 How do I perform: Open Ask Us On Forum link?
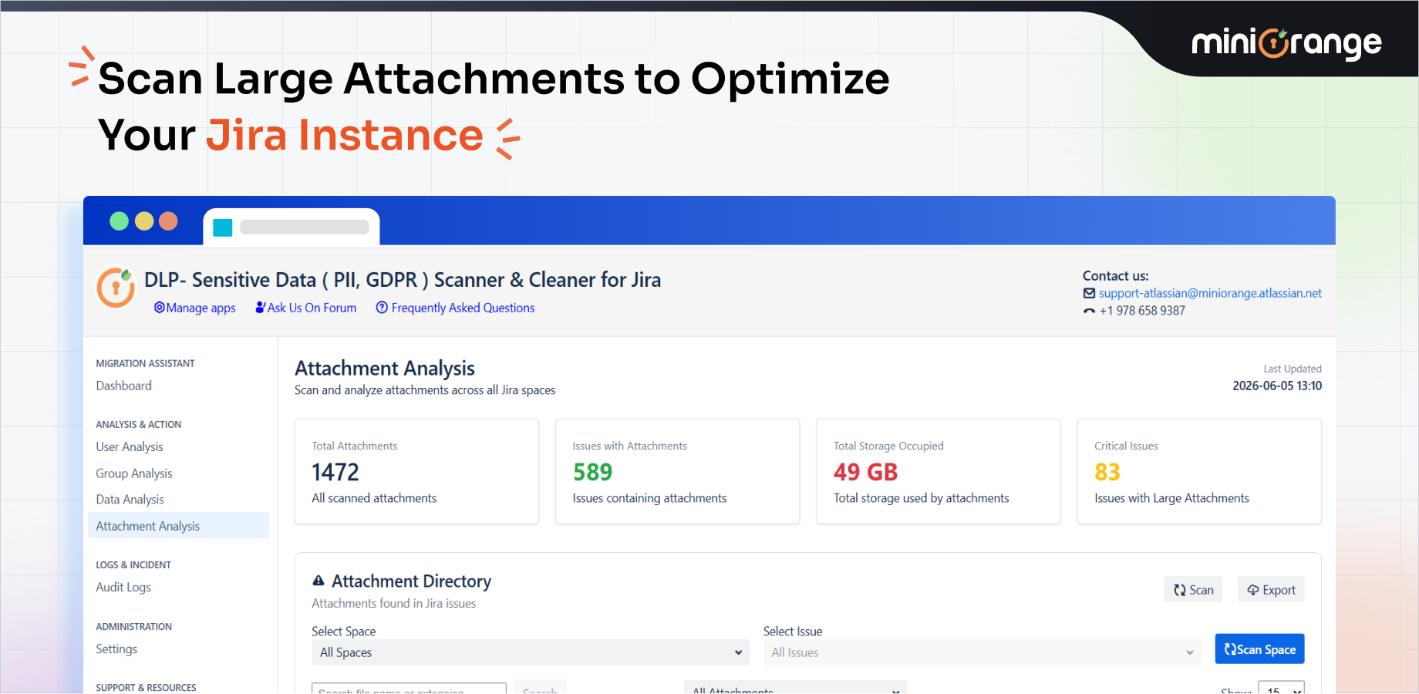[x=306, y=308]
